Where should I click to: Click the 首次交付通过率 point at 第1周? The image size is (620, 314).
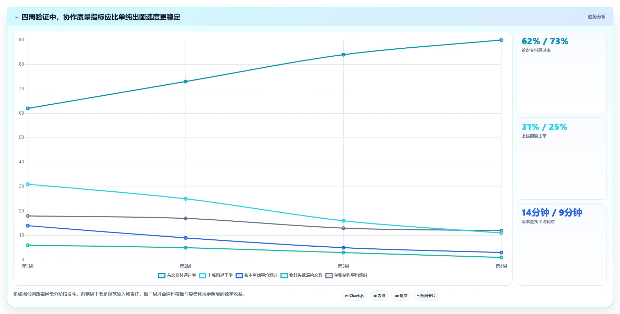28,108
